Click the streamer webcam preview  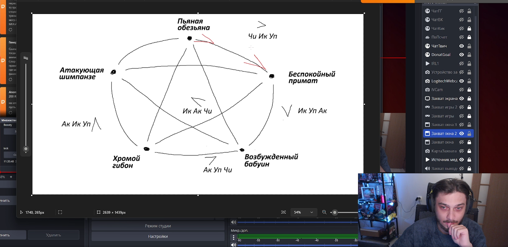pos(433,210)
